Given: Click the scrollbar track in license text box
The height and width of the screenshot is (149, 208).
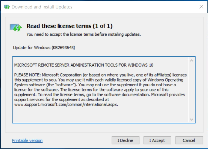Looking at the screenshot, I should [x=191, y=90].
